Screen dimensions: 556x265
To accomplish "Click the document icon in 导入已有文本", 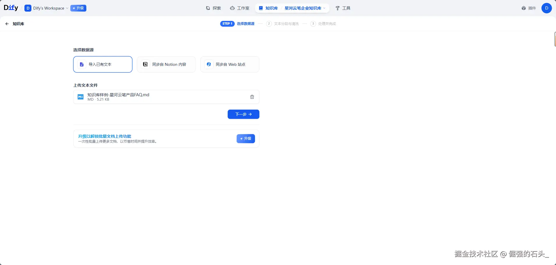I will [82, 64].
